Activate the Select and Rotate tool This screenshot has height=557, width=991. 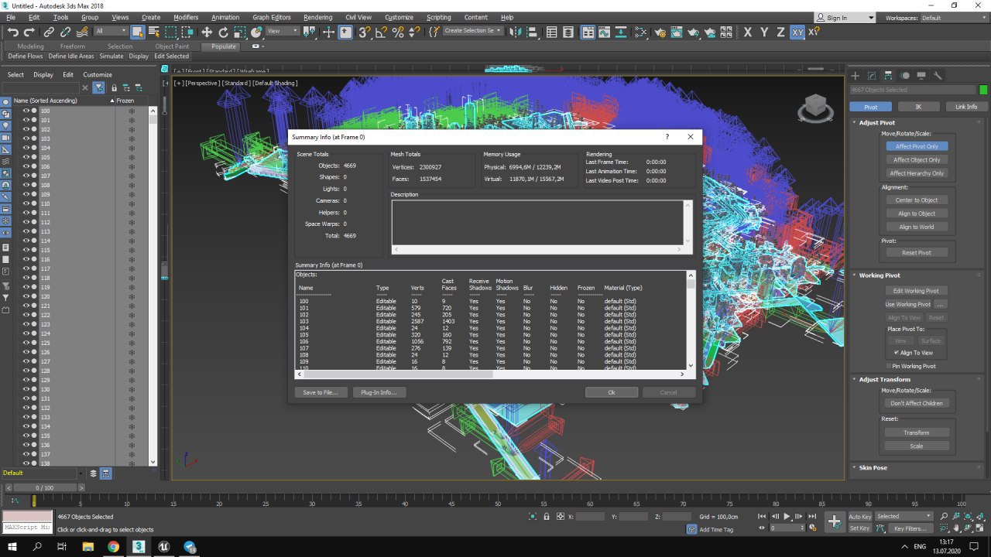click(x=224, y=32)
